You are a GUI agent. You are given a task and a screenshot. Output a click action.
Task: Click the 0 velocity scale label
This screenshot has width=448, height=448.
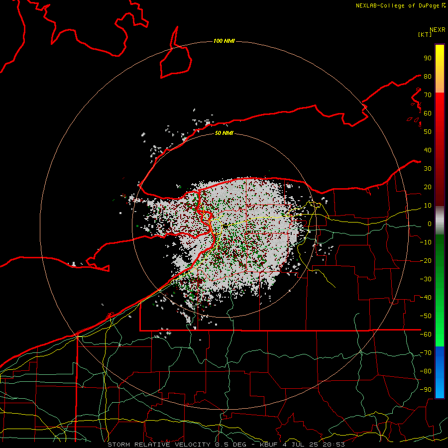430,224
